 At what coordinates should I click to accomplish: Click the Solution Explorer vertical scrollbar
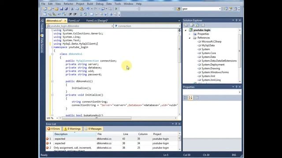[240, 56]
